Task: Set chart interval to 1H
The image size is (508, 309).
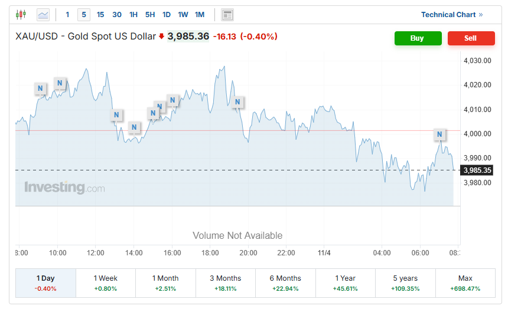Action: [133, 14]
